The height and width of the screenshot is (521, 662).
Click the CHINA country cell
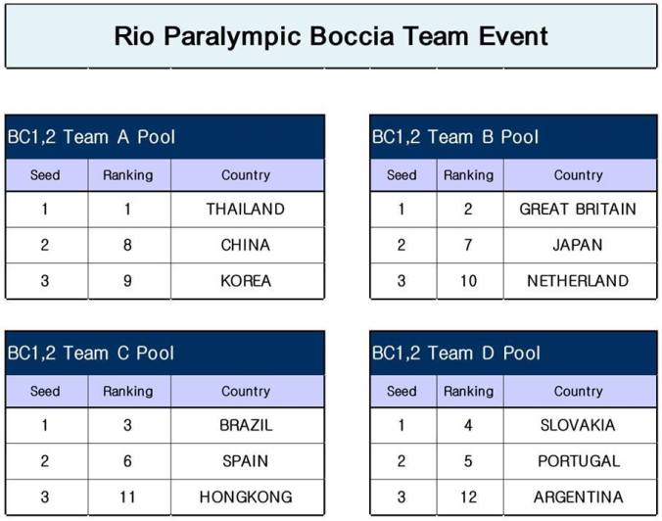tap(246, 245)
